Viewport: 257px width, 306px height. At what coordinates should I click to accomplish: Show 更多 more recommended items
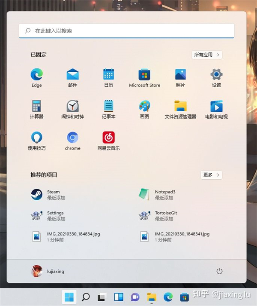point(211,175)
